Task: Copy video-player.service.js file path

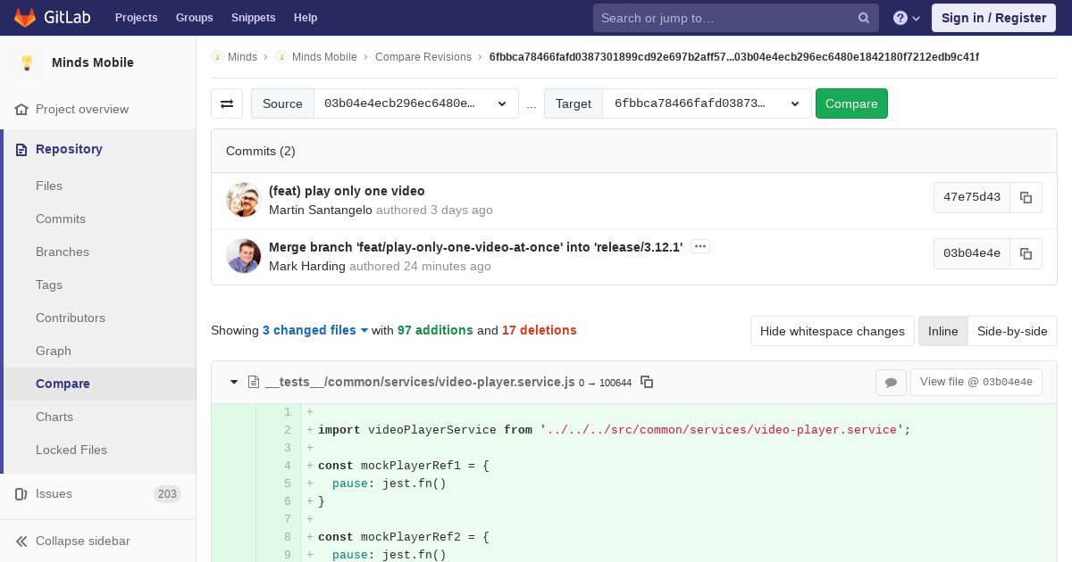Action: point(647,382)
